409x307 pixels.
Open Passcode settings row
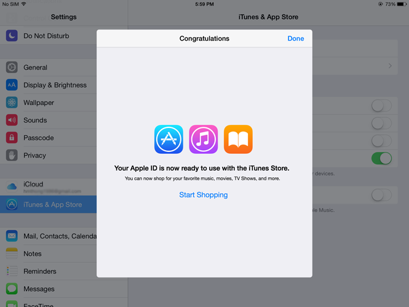coord(48,138)
